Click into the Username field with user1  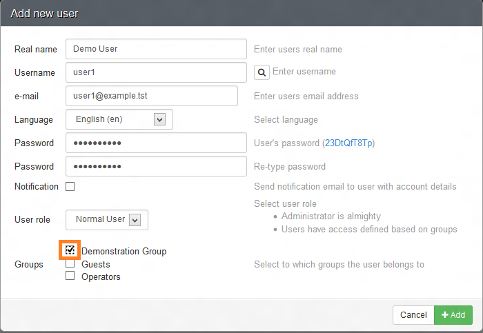point(156,72)
